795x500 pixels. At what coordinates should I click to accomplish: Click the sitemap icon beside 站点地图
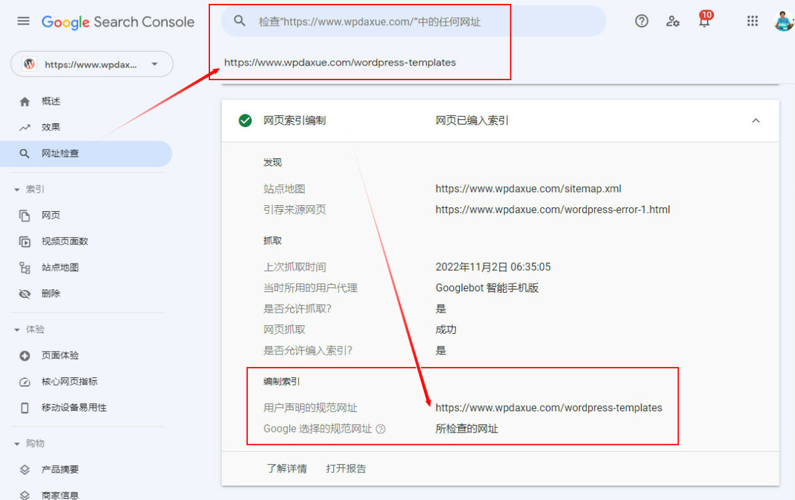click(x=25, y=268)
